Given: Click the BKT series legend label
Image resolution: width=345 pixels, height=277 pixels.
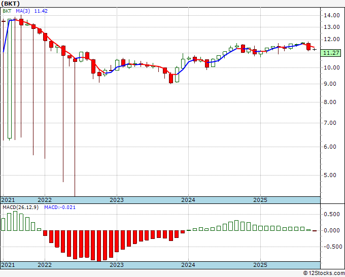Looking at the screenshot, I should [7, 11].
